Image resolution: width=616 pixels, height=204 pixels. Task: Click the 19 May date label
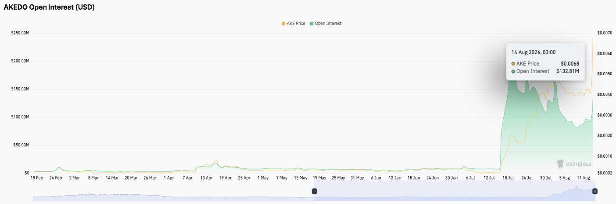coord(319,178)
